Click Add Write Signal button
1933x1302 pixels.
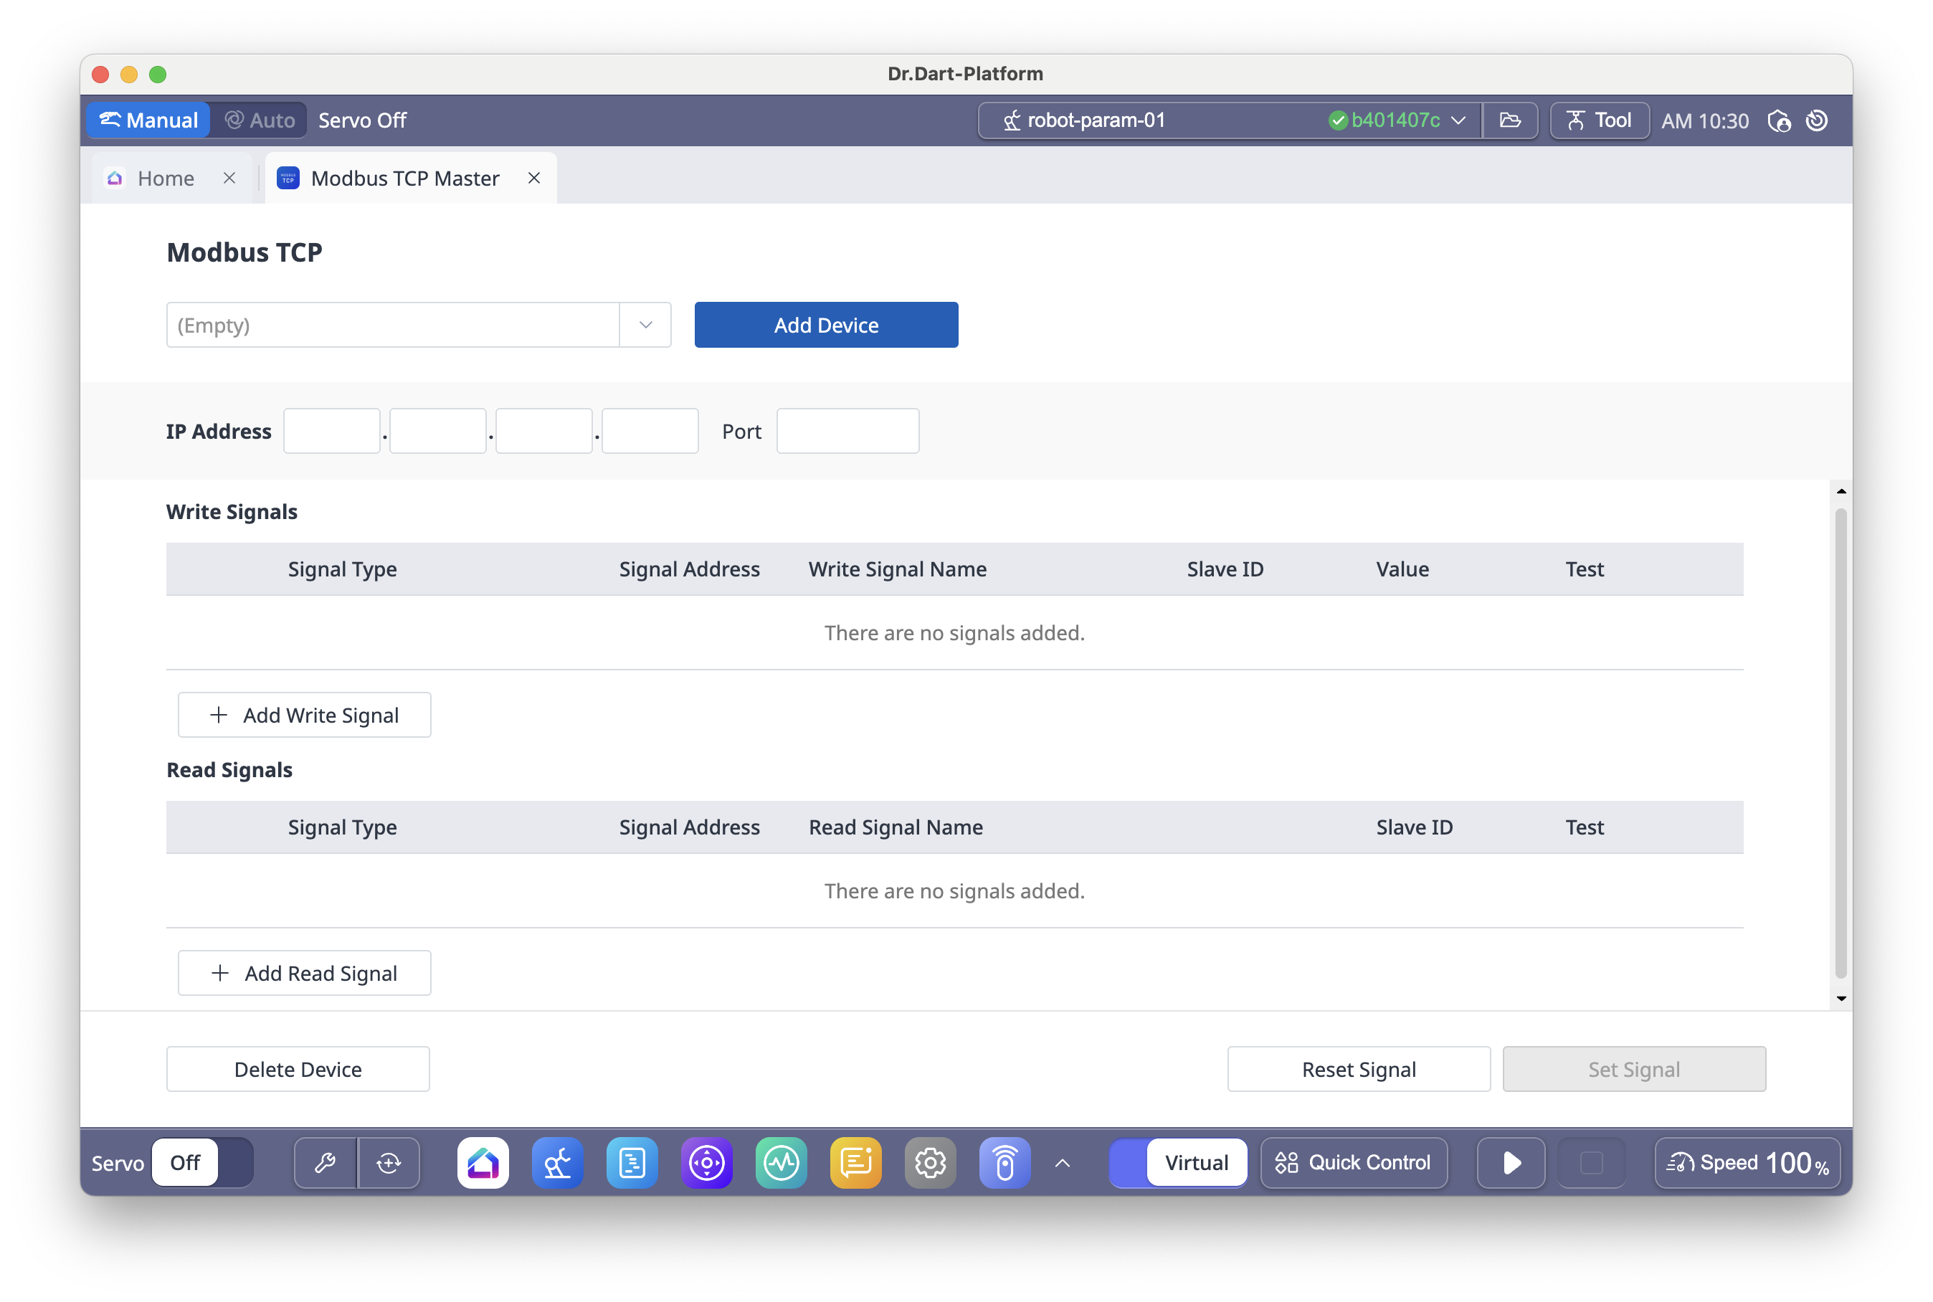(x=304, y=715)
